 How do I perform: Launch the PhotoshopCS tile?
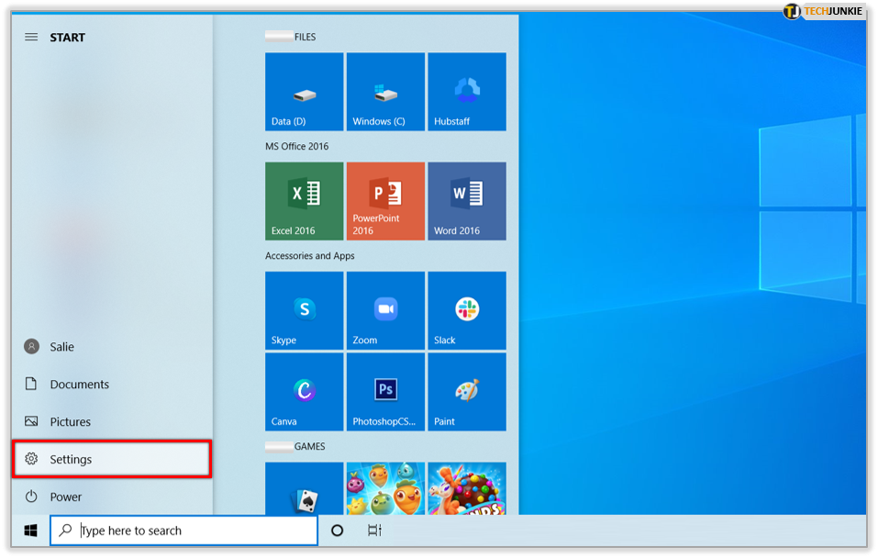[385, 392]
